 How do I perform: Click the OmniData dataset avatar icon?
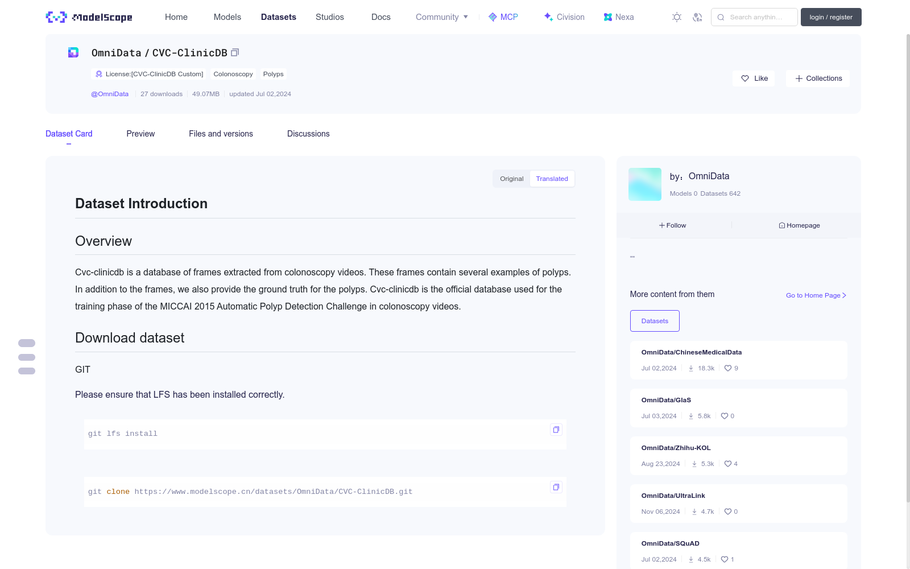click(x=73, y=52)
